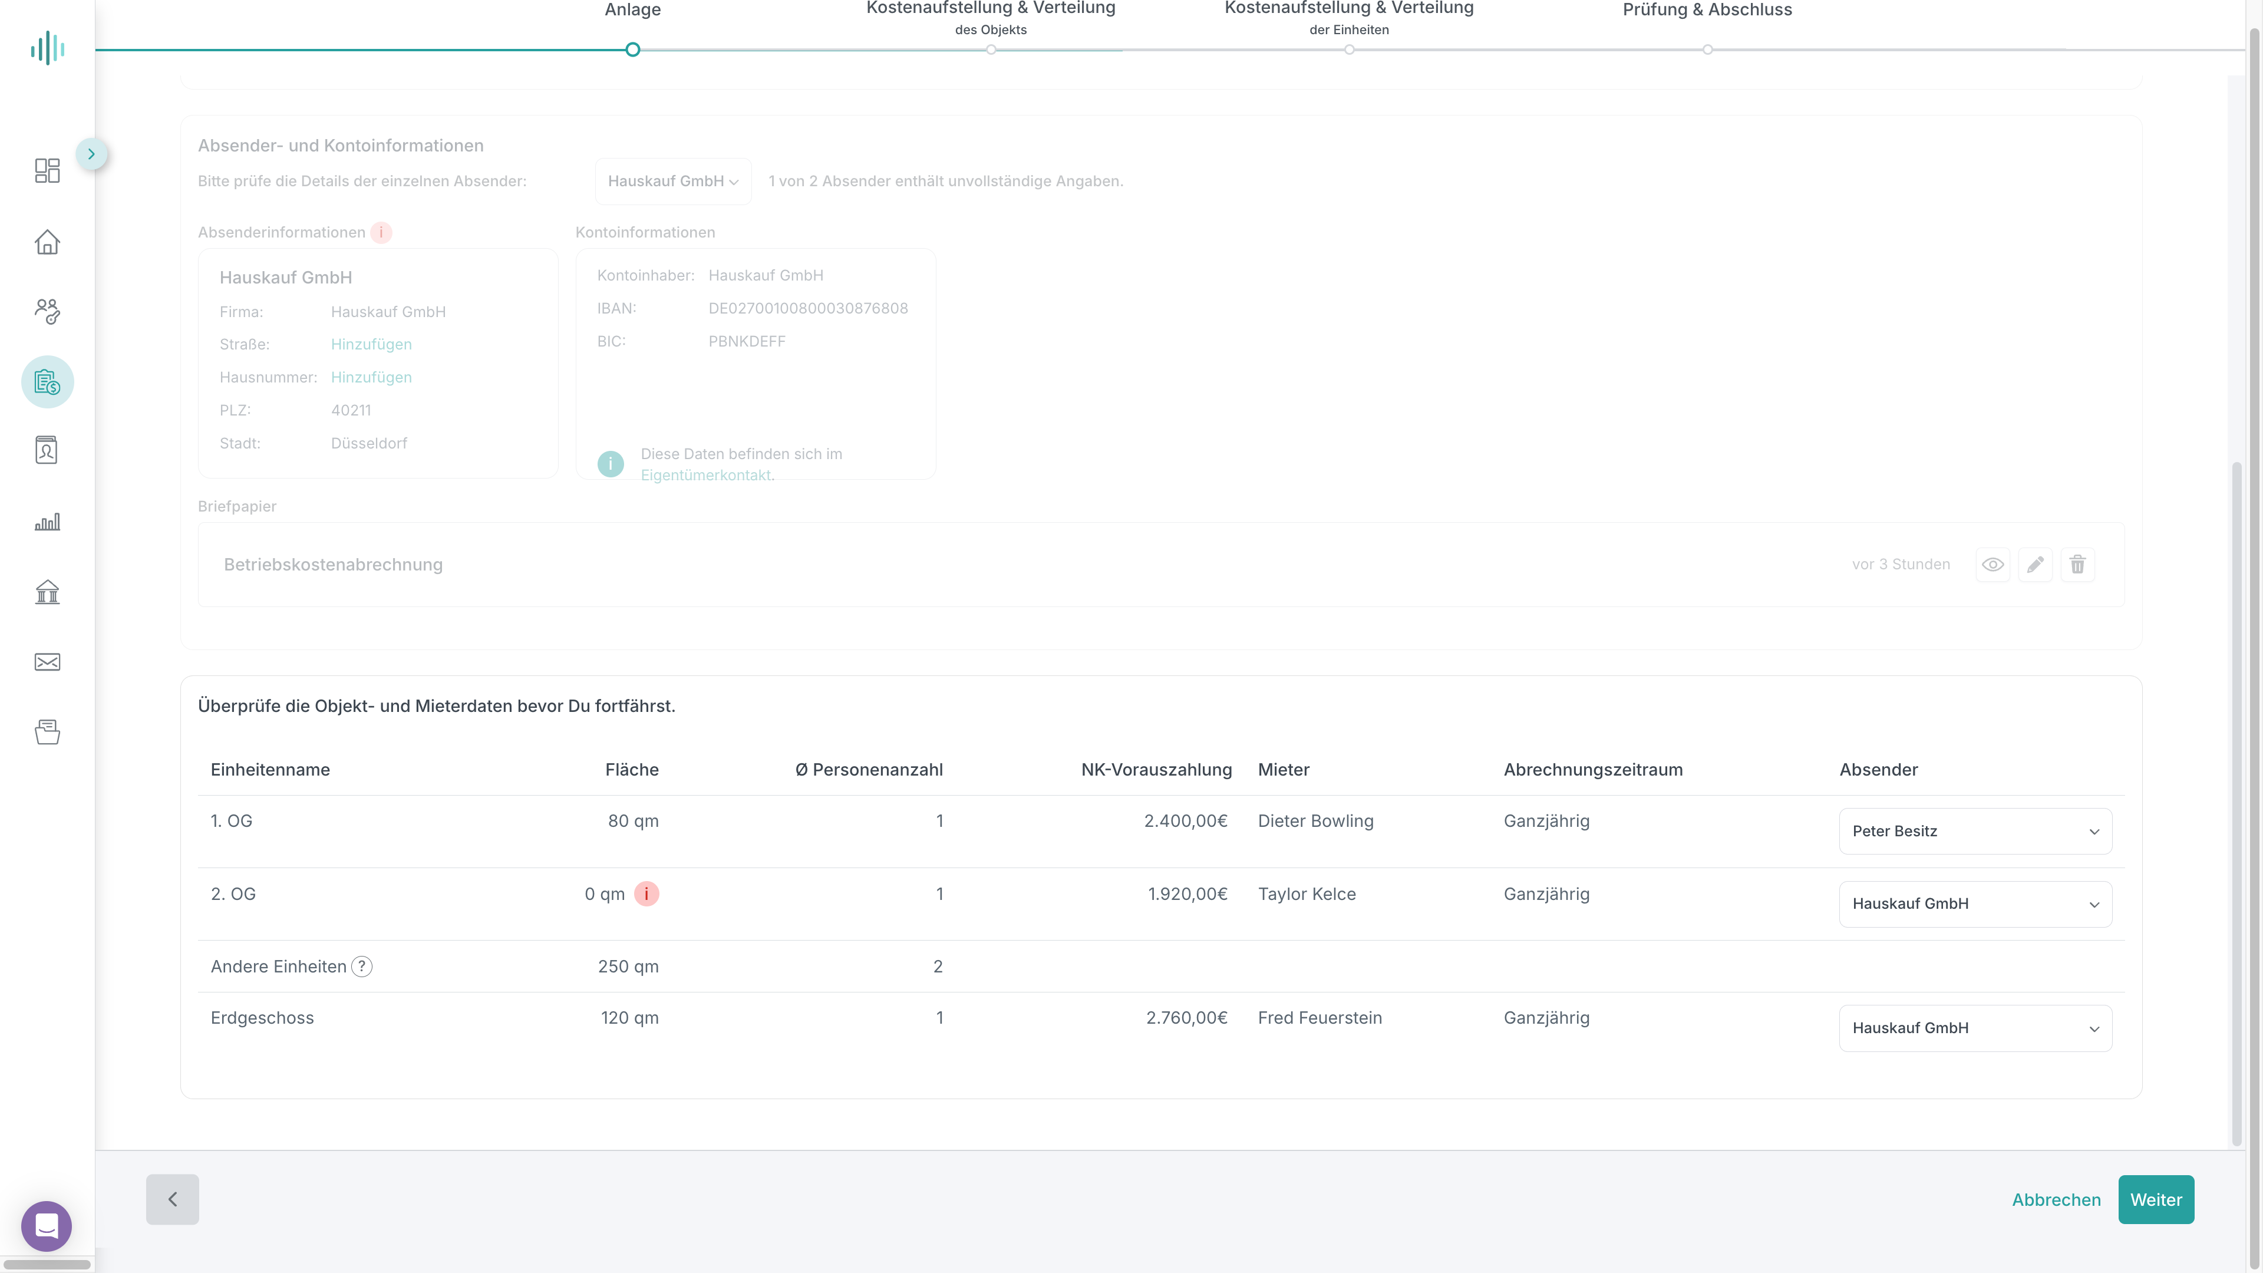2263x1273 pixels.
Task: Click the Absender column header
Action: coord(1878,770)
